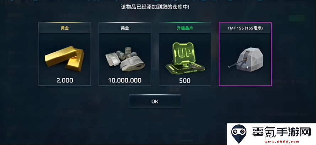This screenshot has height=145, width=316.
Task: Click the 10,000,000 dollars amount
Action: click(125, 80)
